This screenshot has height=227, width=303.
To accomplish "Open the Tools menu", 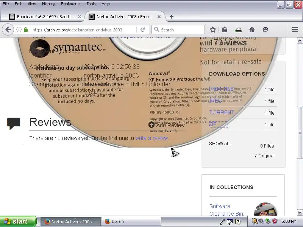I will [x=91, y=4].
